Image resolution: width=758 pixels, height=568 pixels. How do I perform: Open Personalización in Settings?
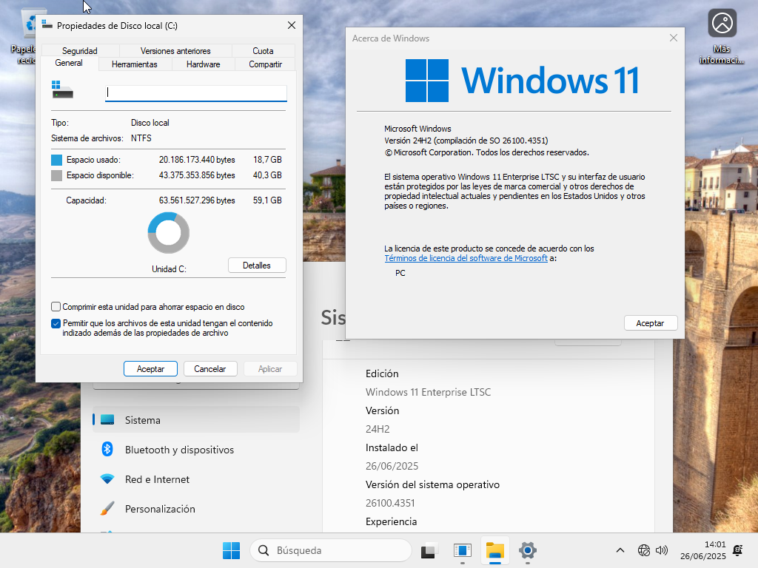coord(195,509)
